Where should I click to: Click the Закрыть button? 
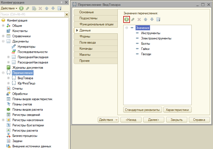177,120
